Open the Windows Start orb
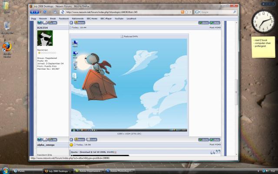Image resolution: width=278 pixels, height=174 pixels. pos(5,171)
